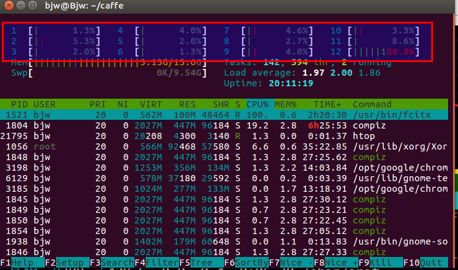Toggle F5 Tree view

click(202, 263)
